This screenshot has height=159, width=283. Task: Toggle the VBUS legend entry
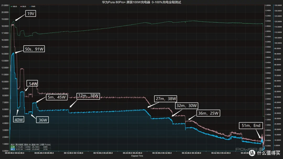click(14, 7)
